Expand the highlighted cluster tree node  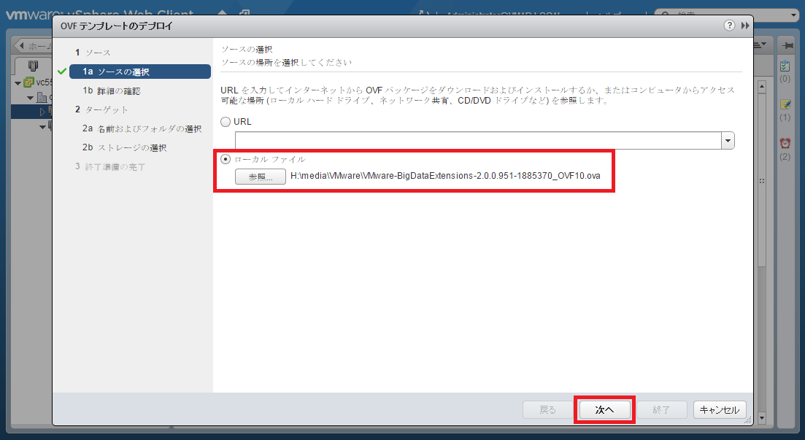coord(42,112)
